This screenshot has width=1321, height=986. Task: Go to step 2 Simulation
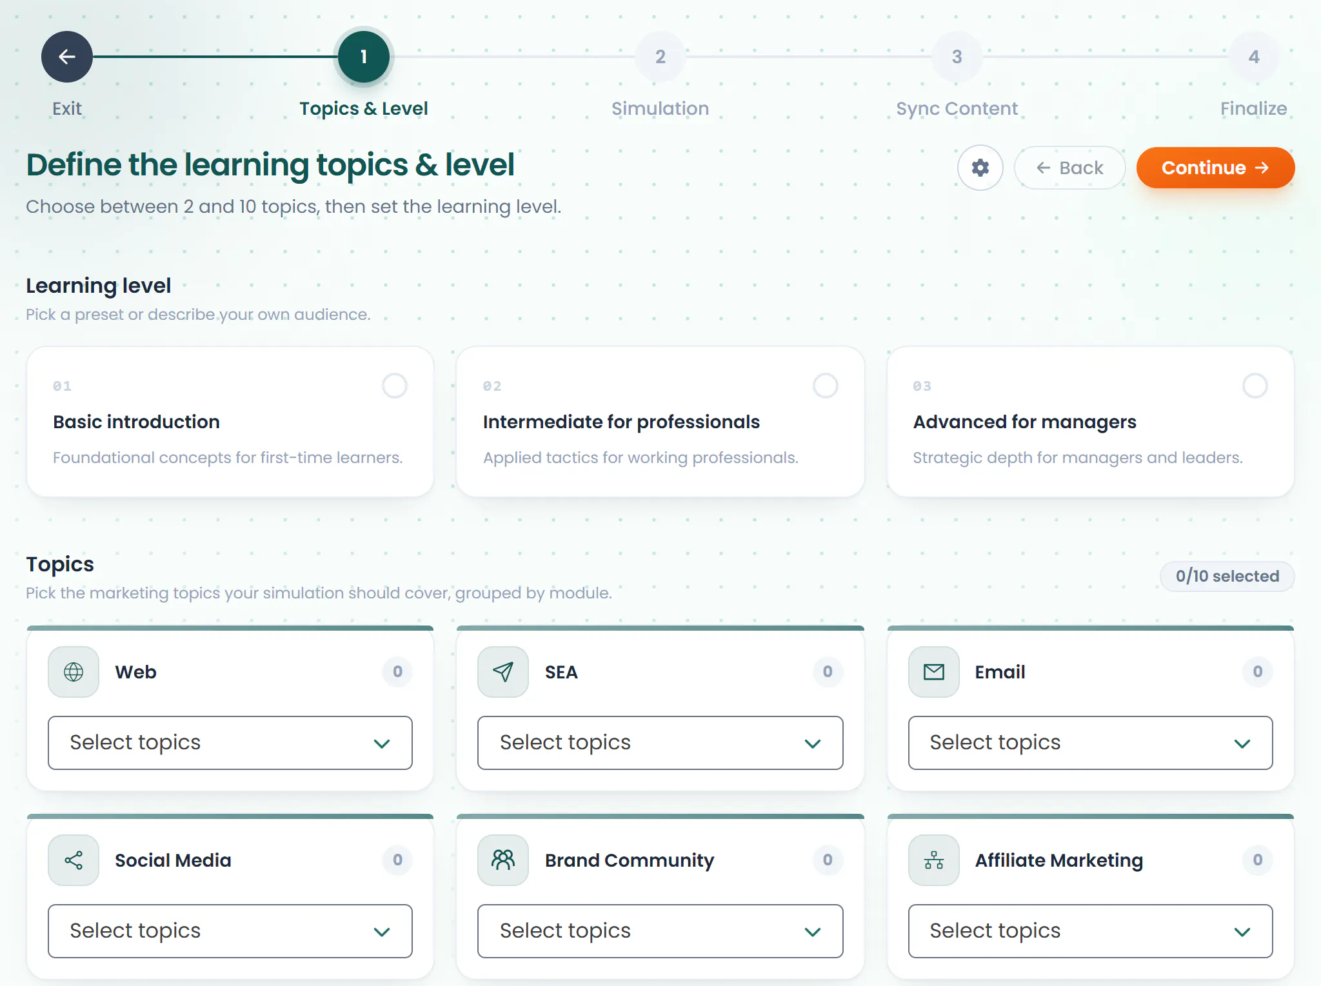[660, 57]
